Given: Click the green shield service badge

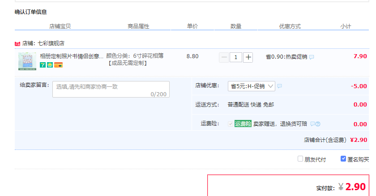Looking at the screenshot, I should pos(50,65).
